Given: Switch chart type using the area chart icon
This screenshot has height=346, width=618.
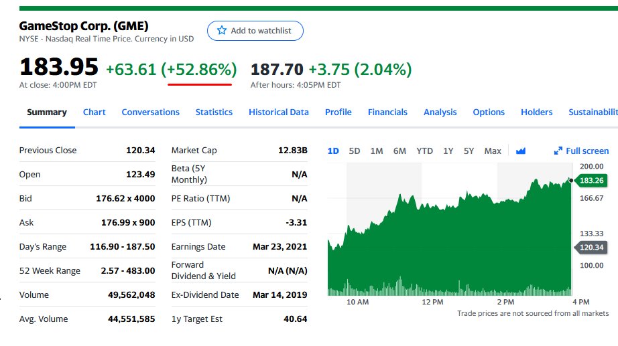Looking at the screenshot, I should [x=521, y=151].
